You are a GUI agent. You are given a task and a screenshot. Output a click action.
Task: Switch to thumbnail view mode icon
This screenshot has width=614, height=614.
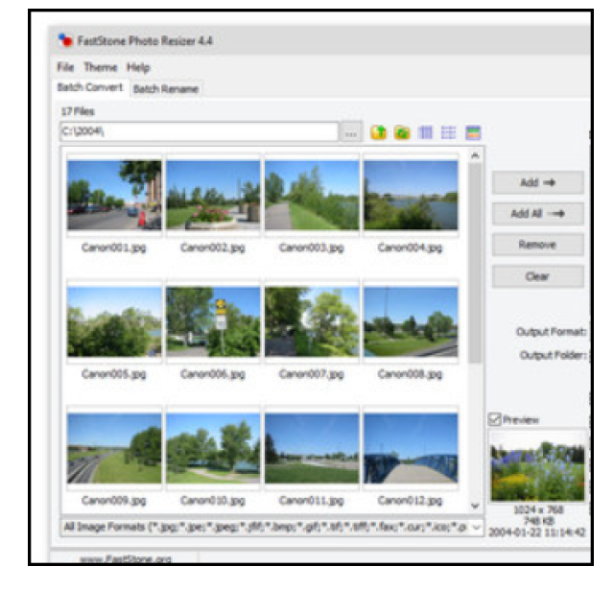coord(426,132)
